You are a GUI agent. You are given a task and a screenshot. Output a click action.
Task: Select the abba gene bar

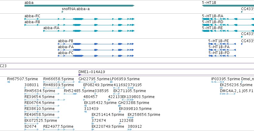(79, 6)
